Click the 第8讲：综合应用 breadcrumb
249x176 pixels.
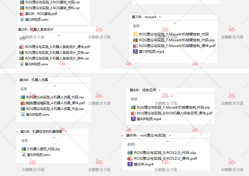pos(143,90)
